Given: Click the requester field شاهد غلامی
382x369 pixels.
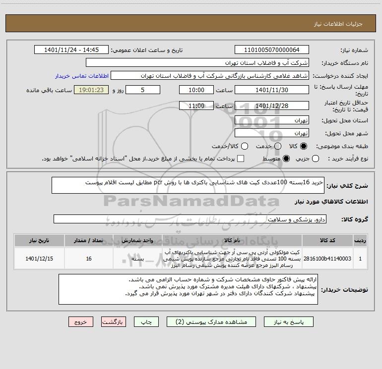Looking at the screenshot, I should tap(210, 76).
